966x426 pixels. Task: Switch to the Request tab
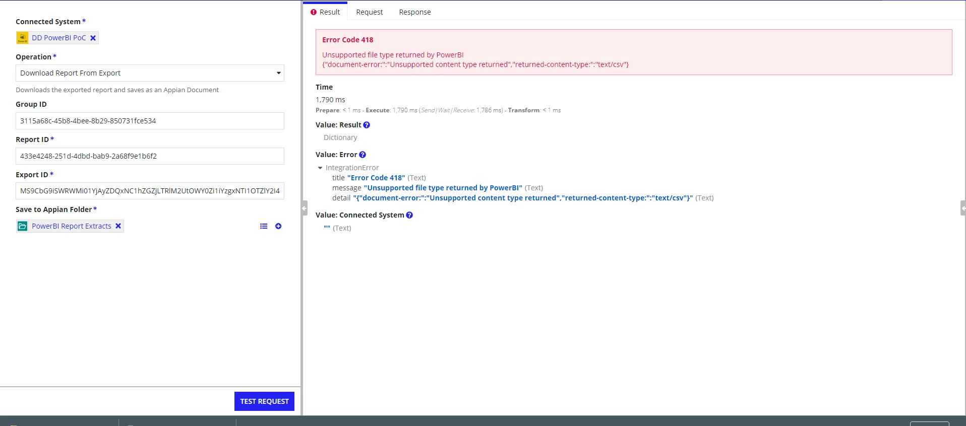coord(370,12)
